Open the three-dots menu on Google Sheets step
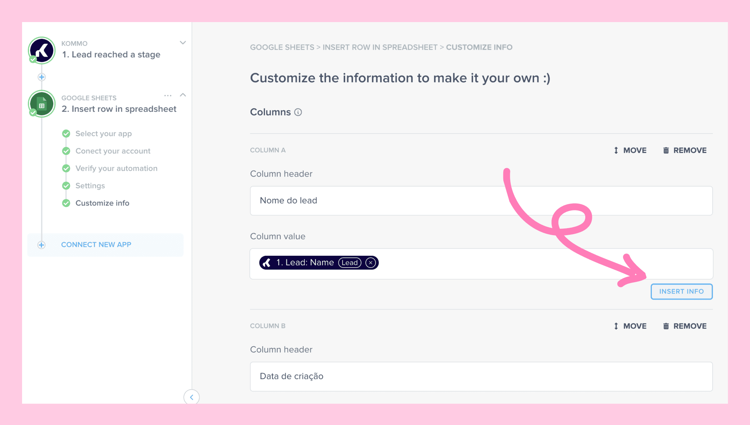The image size is (750, 425). tap(168, 96)
